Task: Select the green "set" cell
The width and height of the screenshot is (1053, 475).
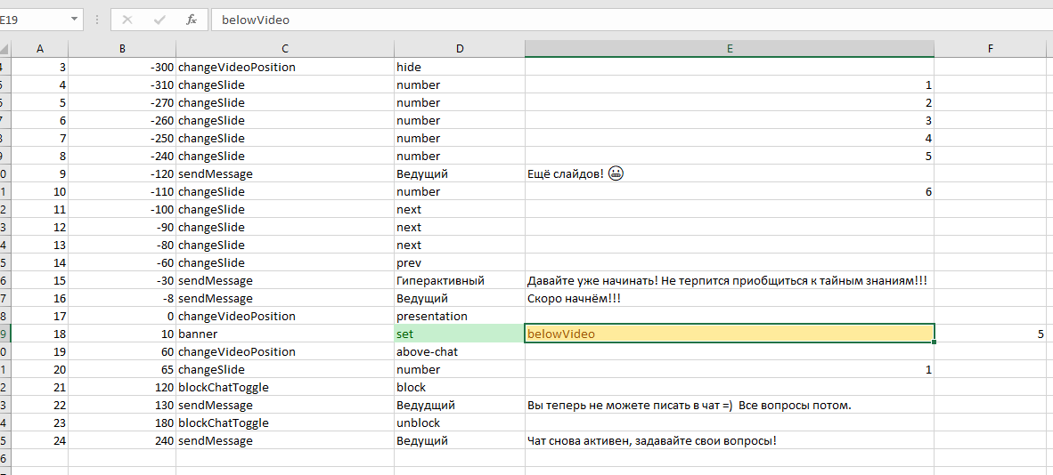Action: click(459, 334)
